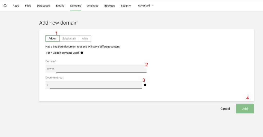Cancel adding the new domain
263x137 pixels.
[225, 109]
